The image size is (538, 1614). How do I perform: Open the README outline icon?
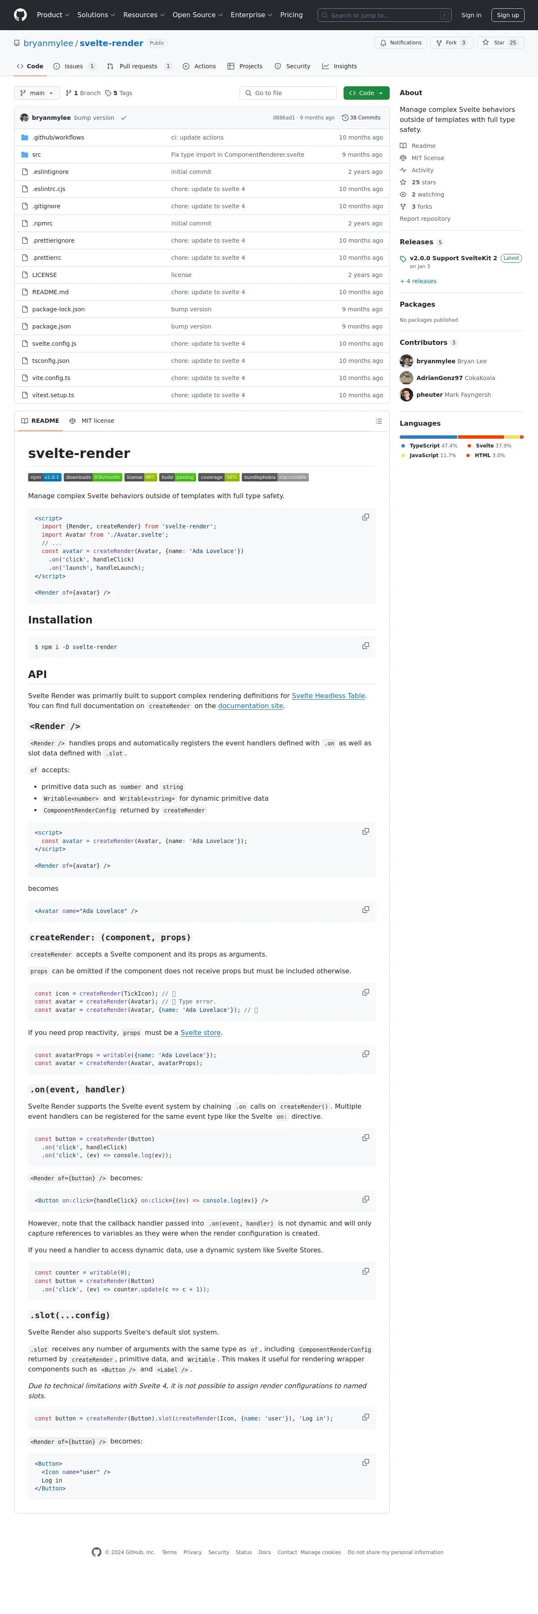click(378, 421)
